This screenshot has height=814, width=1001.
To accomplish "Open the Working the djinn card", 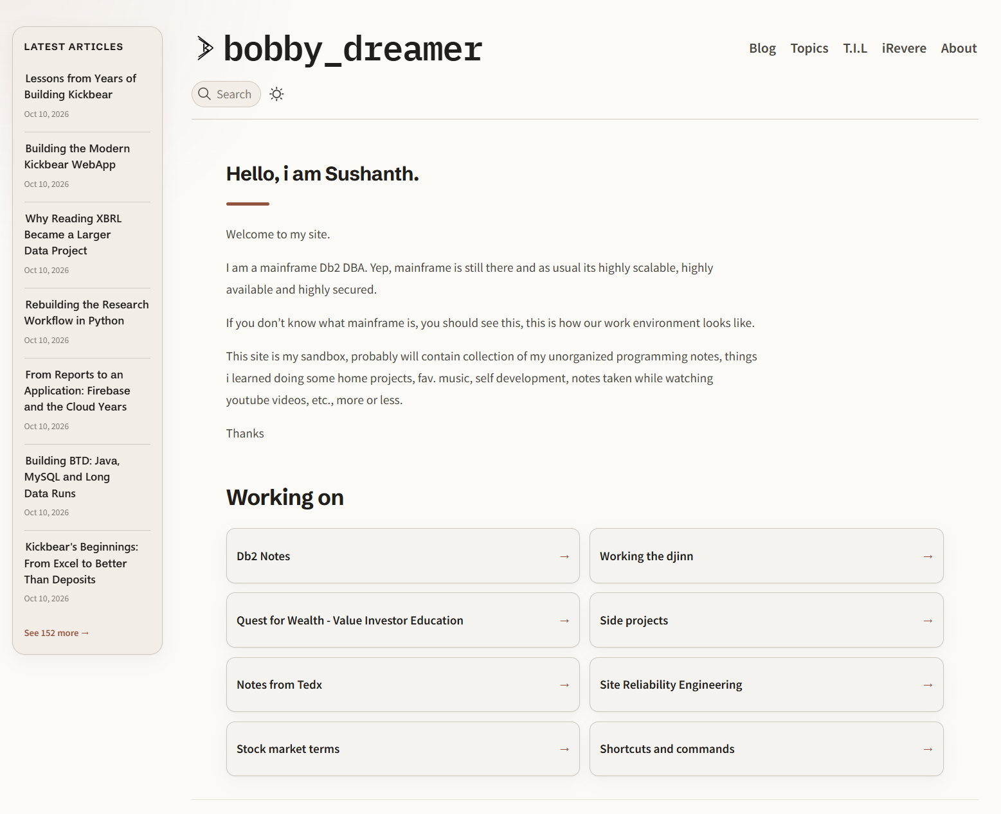I will coord(766,556).
